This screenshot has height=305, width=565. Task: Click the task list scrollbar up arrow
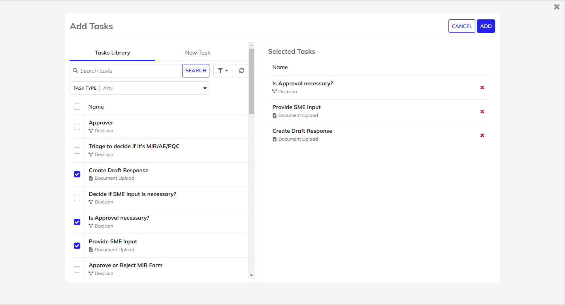(x=251, y=45)
